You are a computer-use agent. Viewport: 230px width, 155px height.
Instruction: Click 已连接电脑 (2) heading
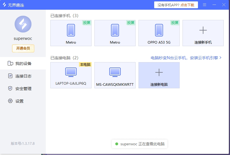click(64, 58)
